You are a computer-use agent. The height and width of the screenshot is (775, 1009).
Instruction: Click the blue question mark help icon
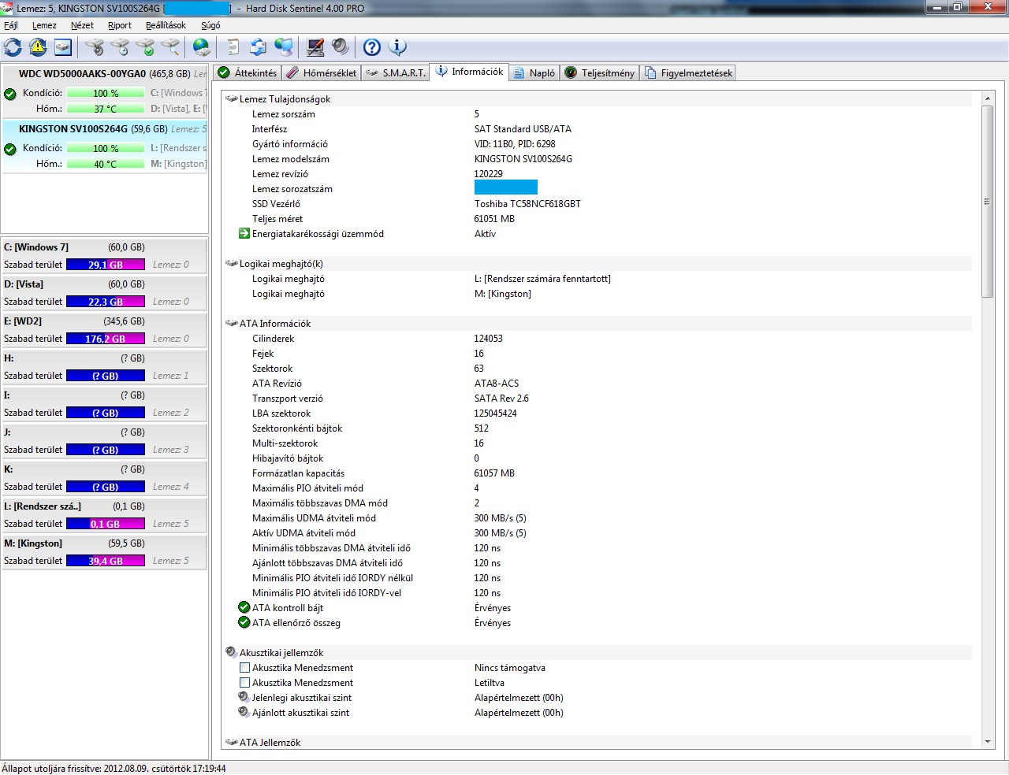click(372, 47)
